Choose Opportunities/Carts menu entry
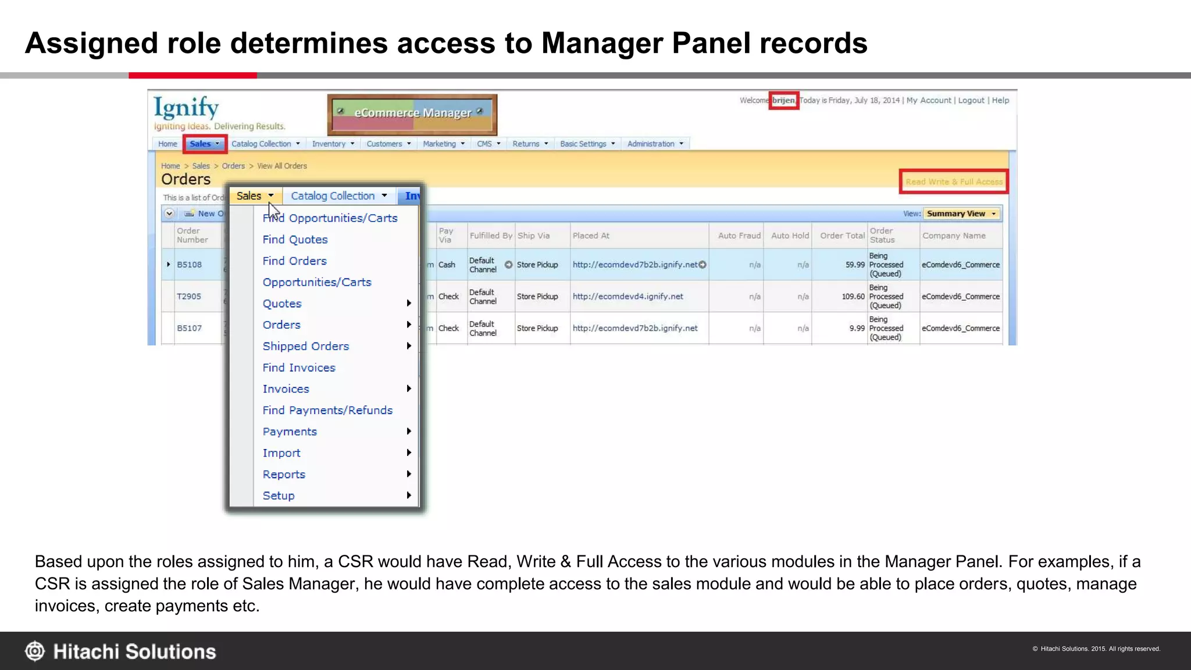 pos(317,282)
